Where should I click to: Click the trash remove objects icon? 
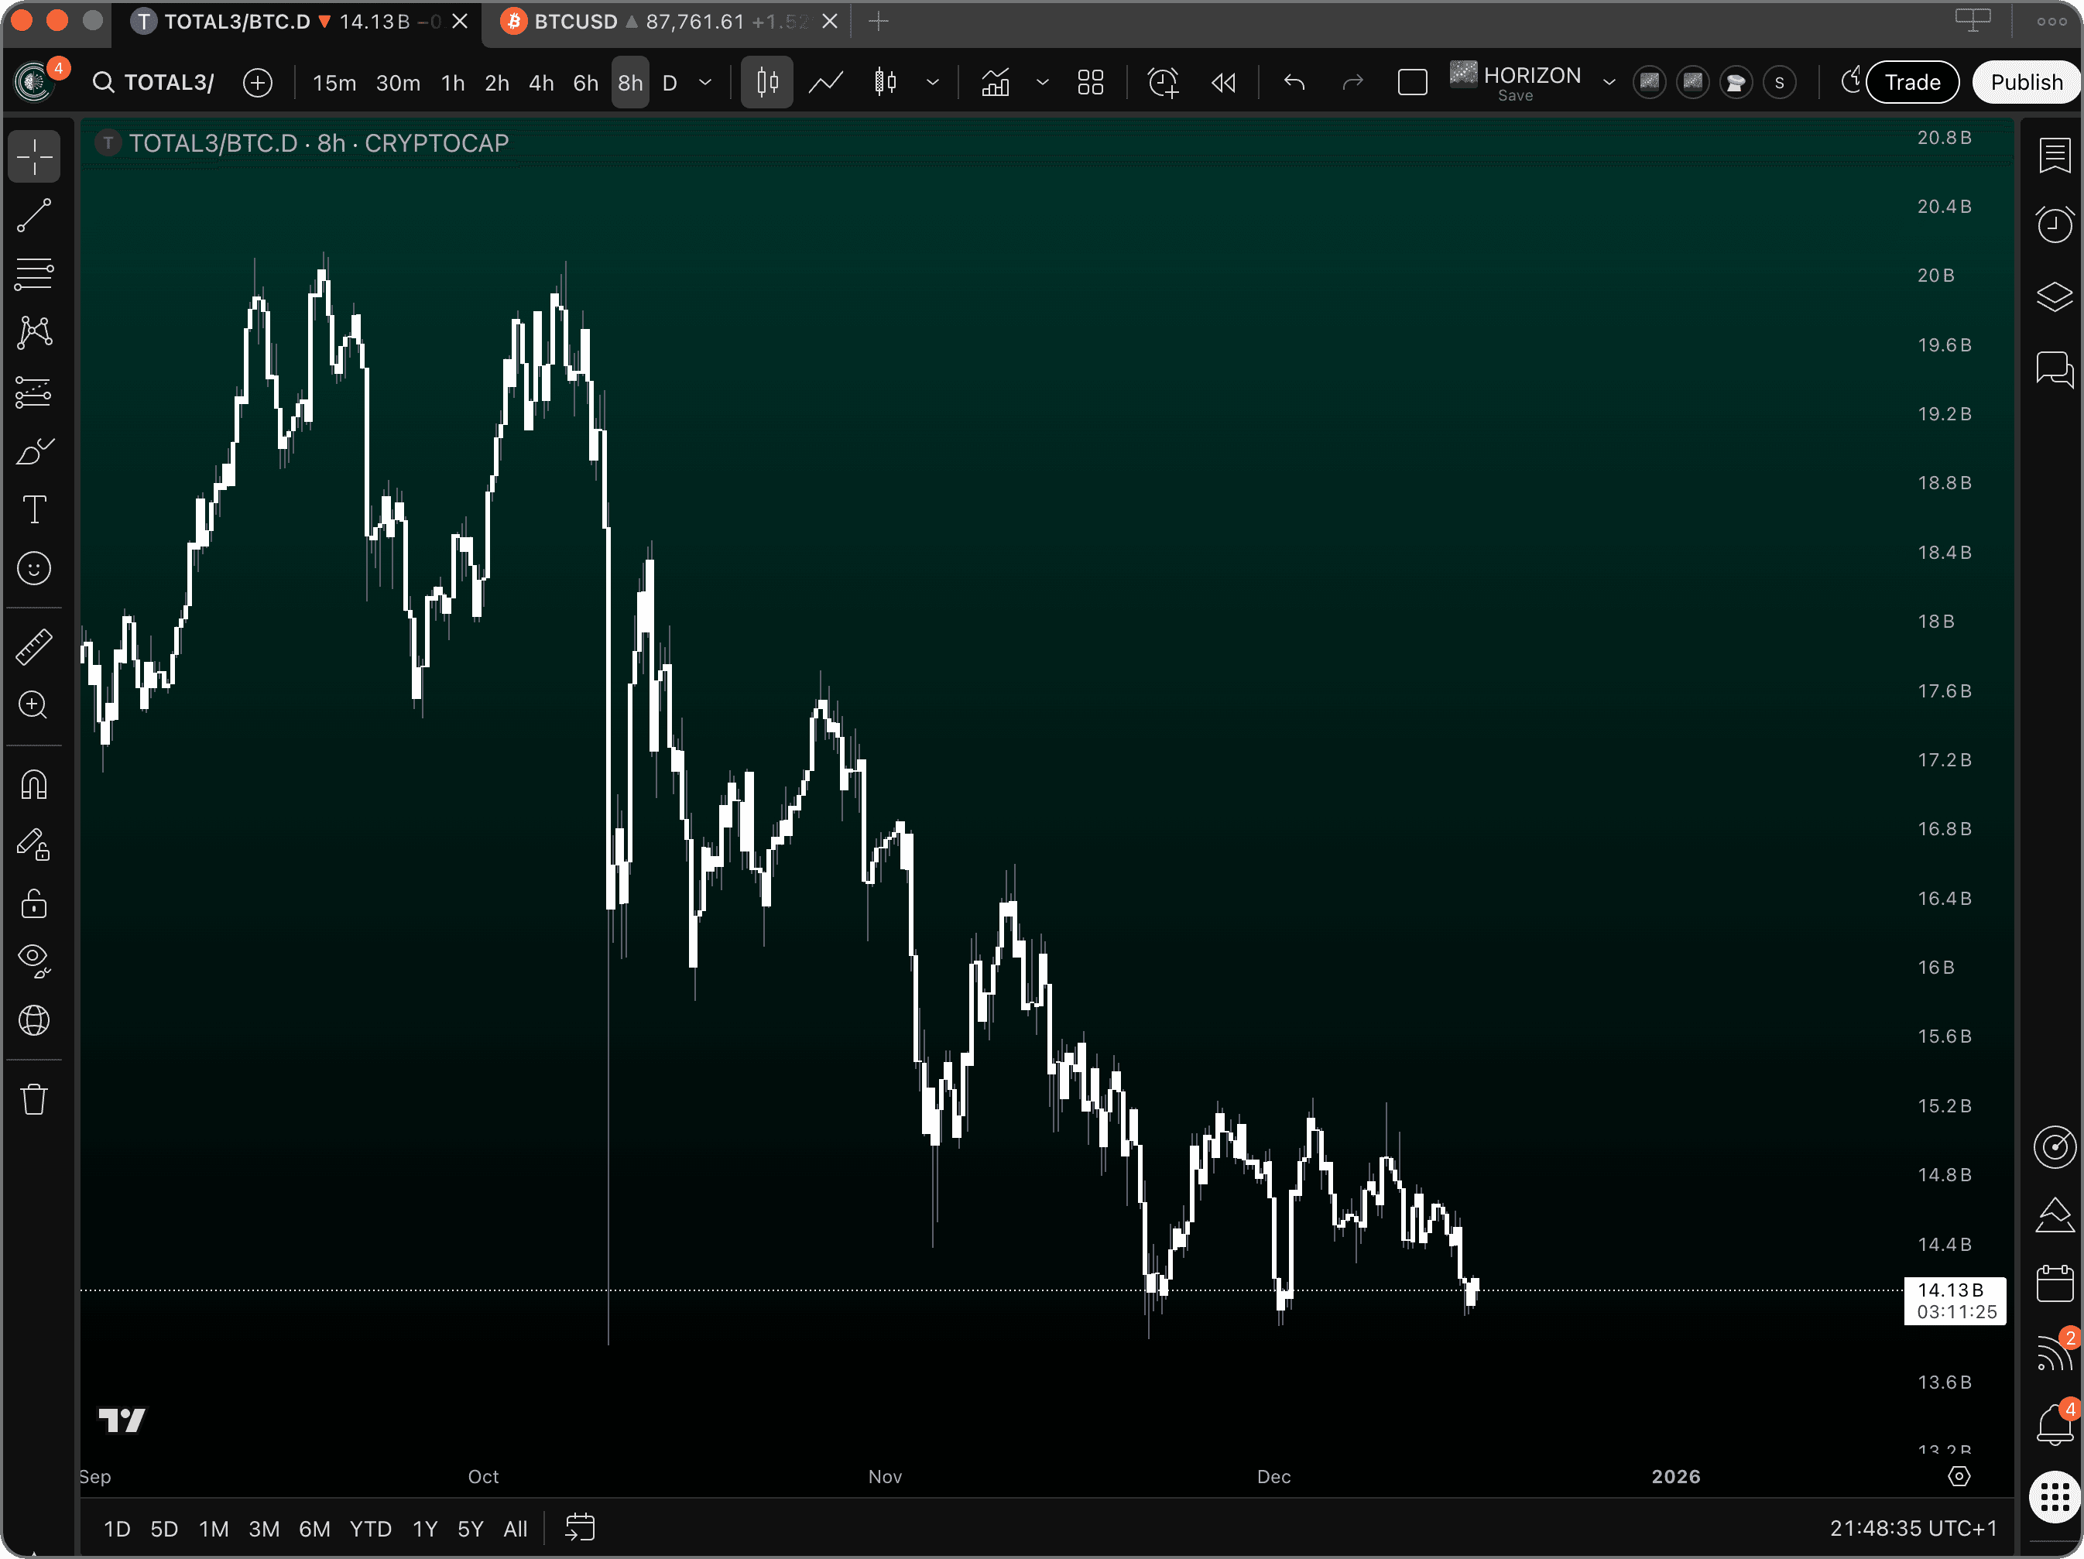[34, 1099]
